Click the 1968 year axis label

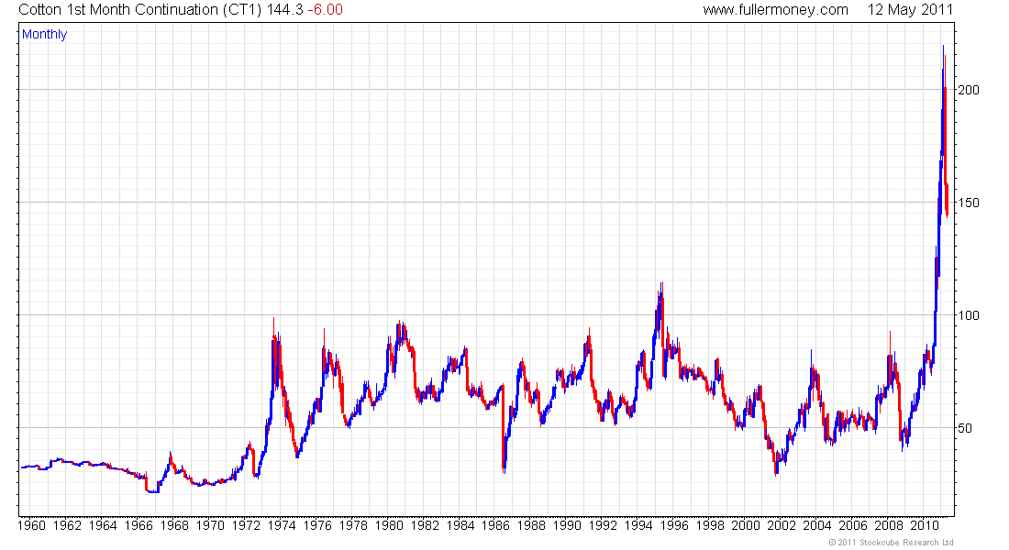[174, 525]
